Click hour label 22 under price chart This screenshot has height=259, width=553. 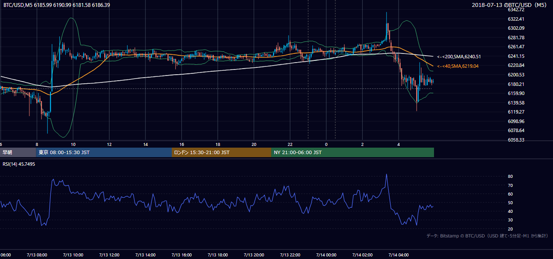tap(290, 144)
